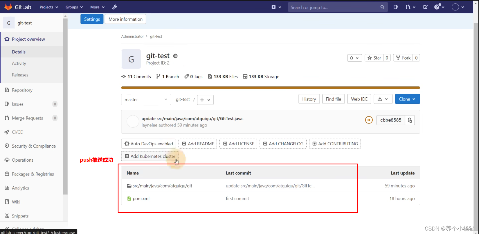Open notification bell dropdown
Viewport: 479px width, 234px height.
354,58
